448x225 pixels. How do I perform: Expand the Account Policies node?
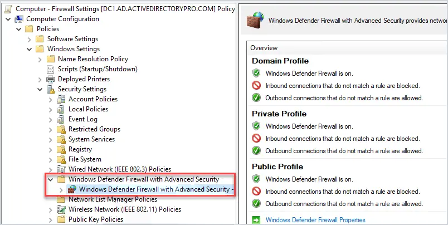tap(51, 99)
